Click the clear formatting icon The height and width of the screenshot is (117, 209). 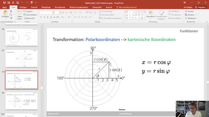[x=71, y=12]
